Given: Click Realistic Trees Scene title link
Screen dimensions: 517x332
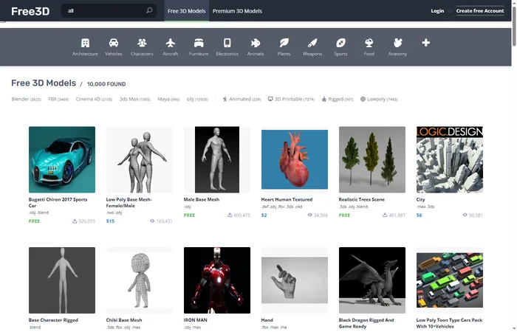Looking at the screenshot, I should point(362,200).
